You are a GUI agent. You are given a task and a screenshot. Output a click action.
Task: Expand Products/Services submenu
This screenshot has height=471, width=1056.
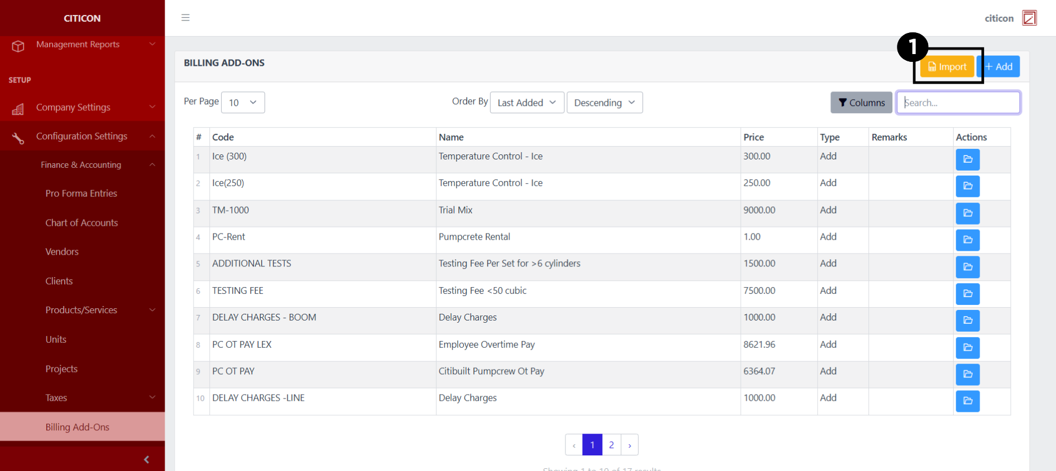(x=82, y=310)
